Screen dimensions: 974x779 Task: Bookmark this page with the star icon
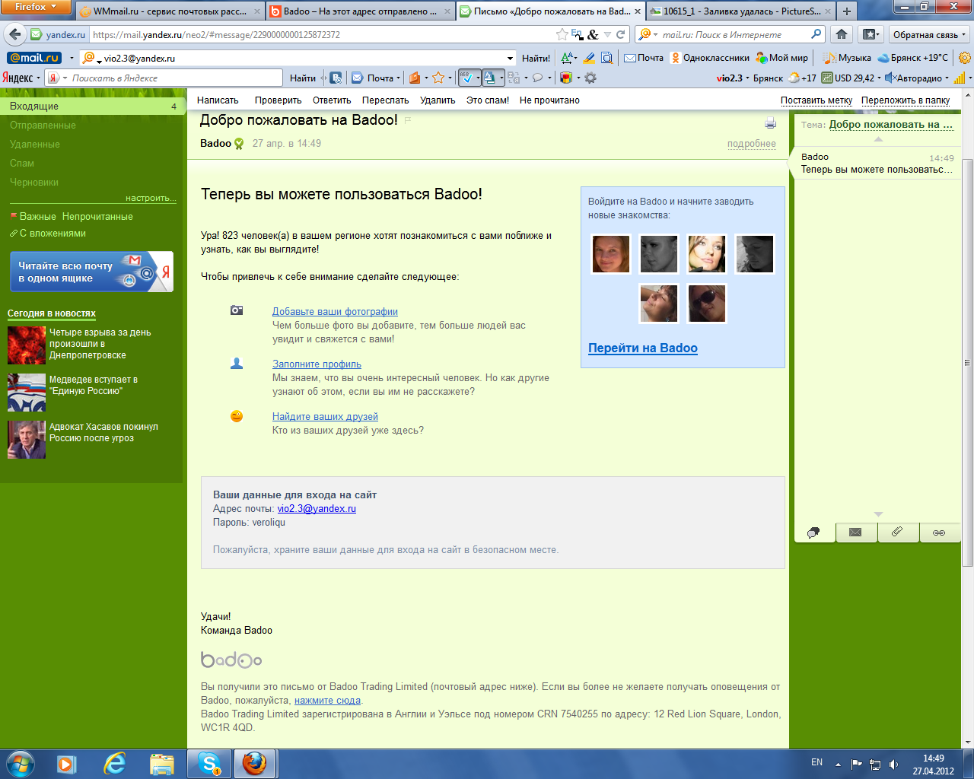562,34
